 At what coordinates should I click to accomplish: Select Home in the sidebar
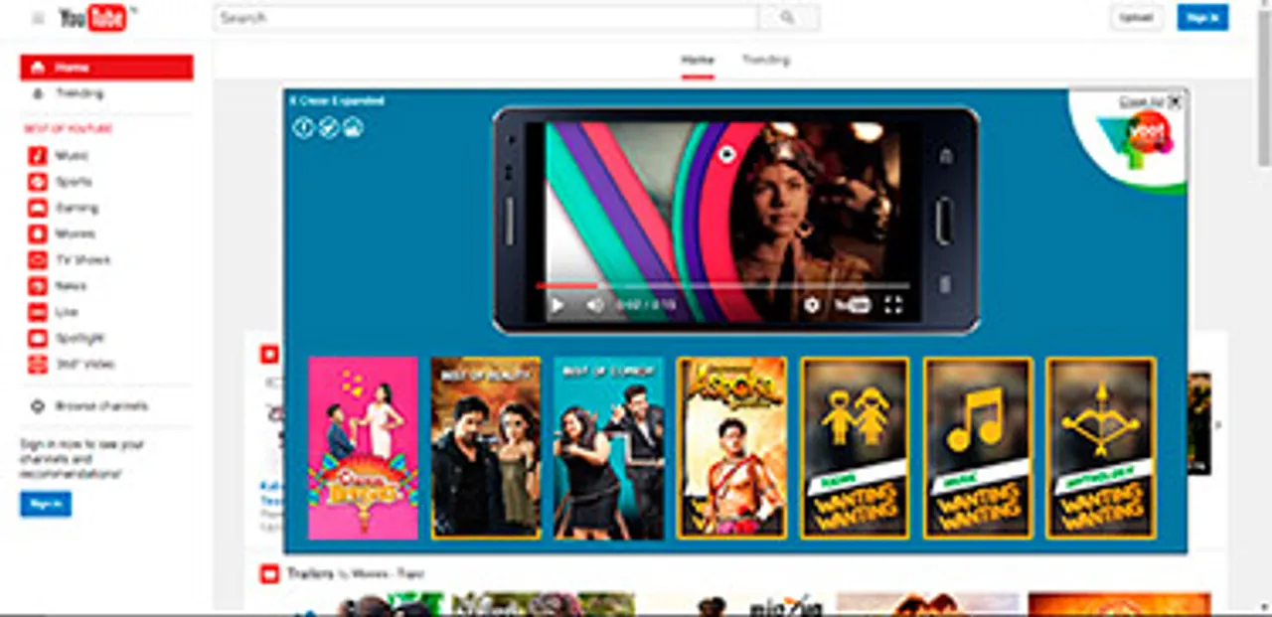tap(106, 68)
